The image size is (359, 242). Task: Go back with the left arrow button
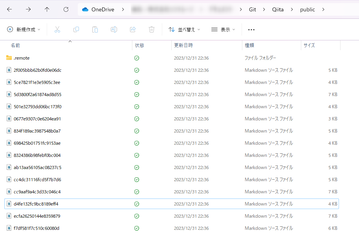coord(9,9)
